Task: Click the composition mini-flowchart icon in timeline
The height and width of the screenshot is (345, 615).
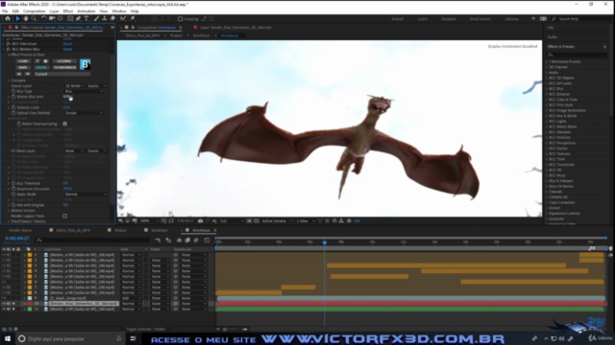Action: [x=158, y=241]
